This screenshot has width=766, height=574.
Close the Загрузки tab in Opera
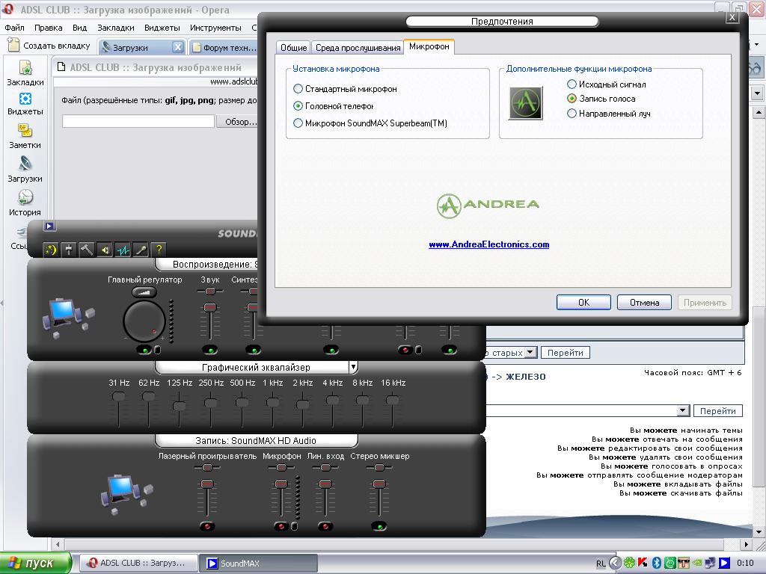point(178,47)
